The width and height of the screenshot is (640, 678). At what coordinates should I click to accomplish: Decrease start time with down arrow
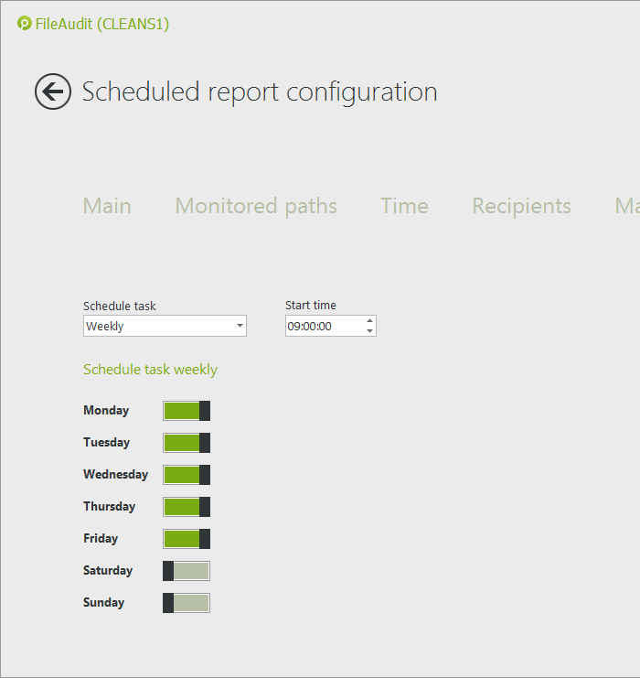click(369, 331)
